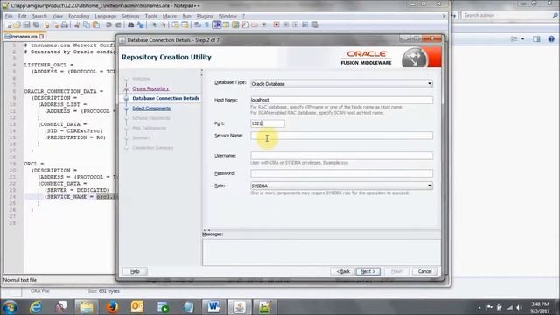Click the Cancel button in RCU dialog
The width and height of the screenshot is (560, 315).
424,271
